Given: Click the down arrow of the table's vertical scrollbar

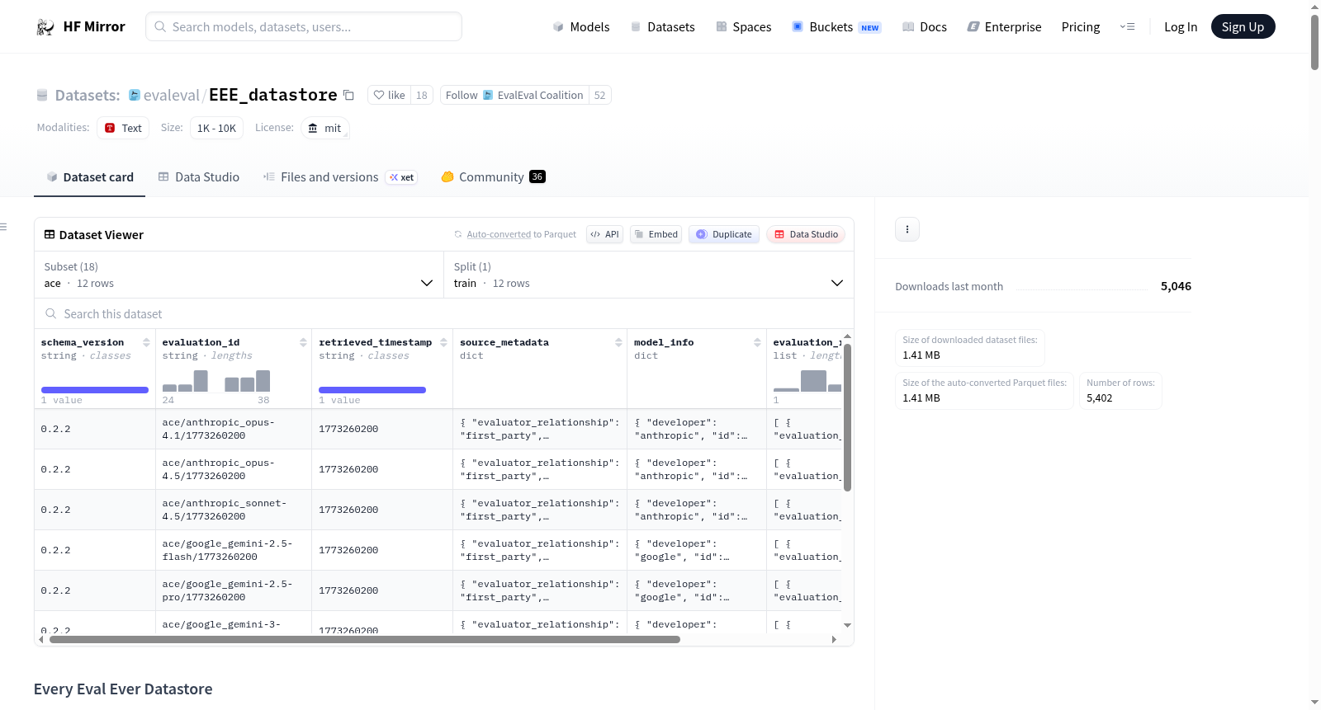Looking at the screenshot, I should coord(847,625).
